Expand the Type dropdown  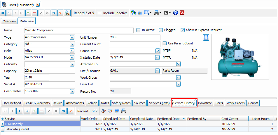click(x=72, y=37)
